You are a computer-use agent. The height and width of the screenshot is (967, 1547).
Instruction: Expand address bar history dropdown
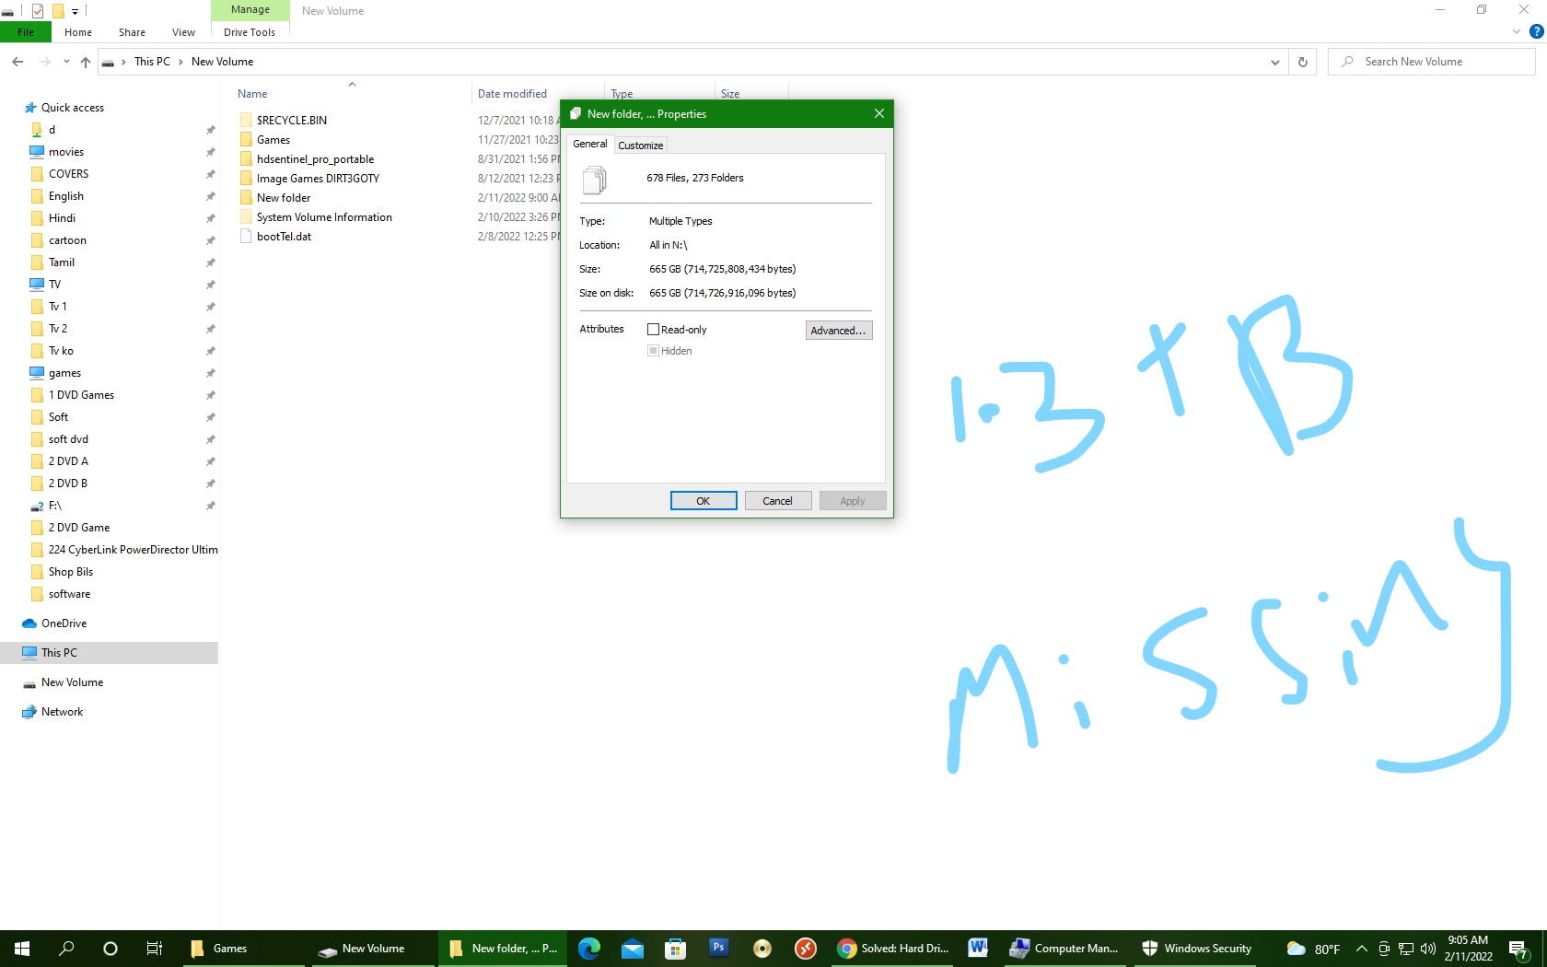pyautogui.click(x=1275, y=62)
